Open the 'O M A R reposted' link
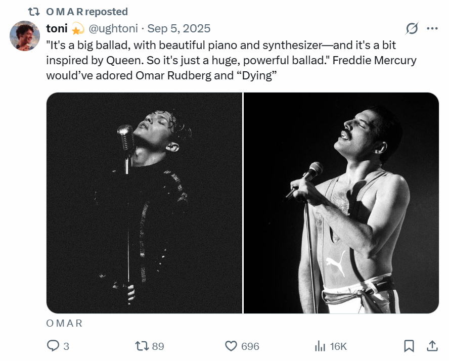This screenshot has height=361, width=449. (x=87, y=11)
